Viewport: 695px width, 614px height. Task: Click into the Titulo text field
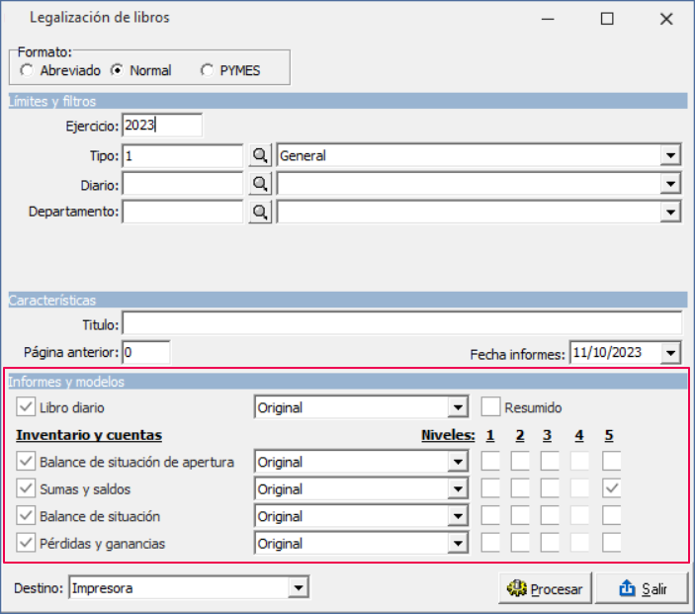pos(400,324)
